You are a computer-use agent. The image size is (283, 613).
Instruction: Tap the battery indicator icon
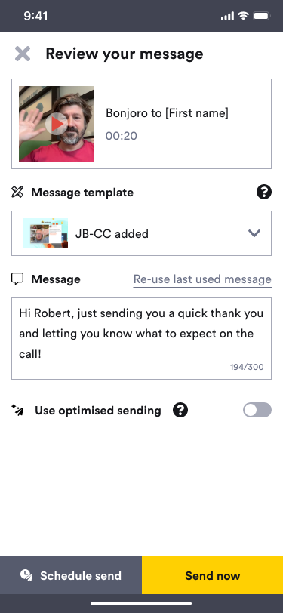click(260, 16)
